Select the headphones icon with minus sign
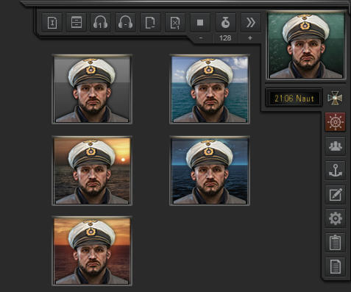The image size is (351, 292). pos(125,23)
